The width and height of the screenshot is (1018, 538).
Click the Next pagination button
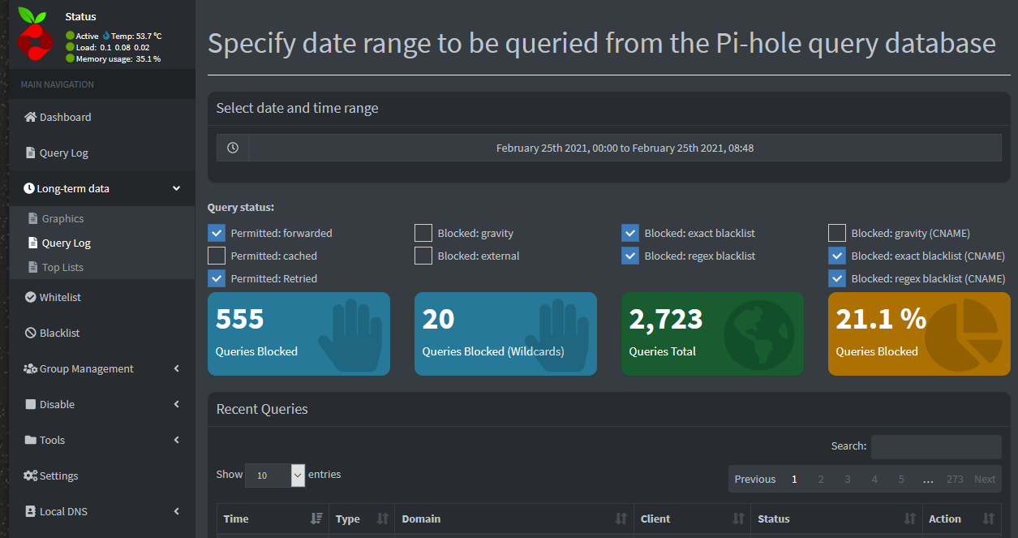[985, 479]
